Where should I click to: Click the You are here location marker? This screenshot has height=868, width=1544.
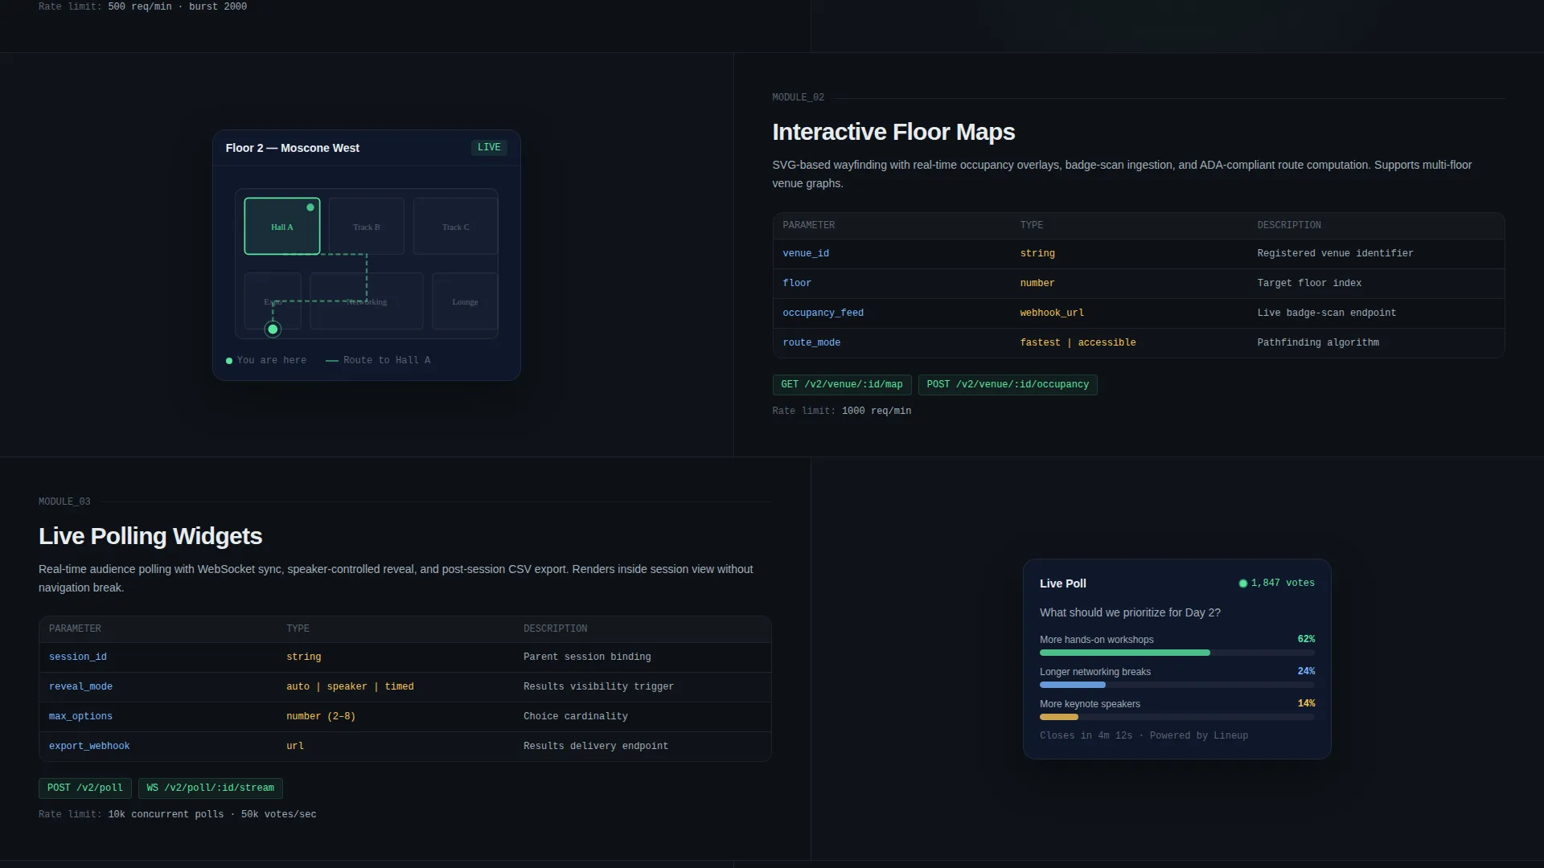pyautogui.click(x=273, y=329)
